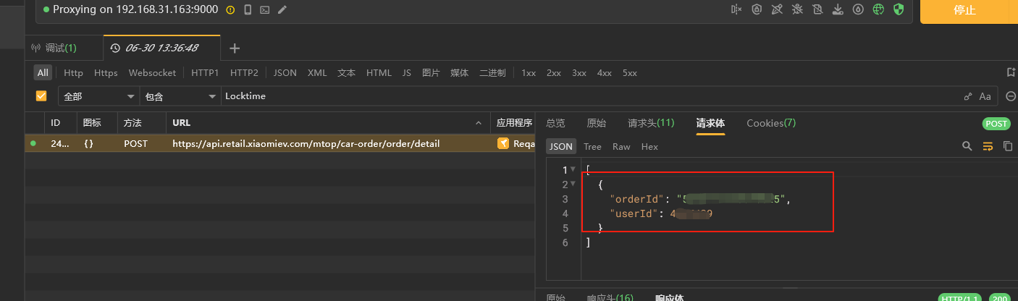This screenshot has height=301, width=1018.
Task: Switch body view to Raw
Action: (x=621, y=146)
